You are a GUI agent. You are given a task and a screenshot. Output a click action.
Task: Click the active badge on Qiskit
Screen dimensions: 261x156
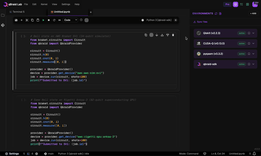pos(242,33)
